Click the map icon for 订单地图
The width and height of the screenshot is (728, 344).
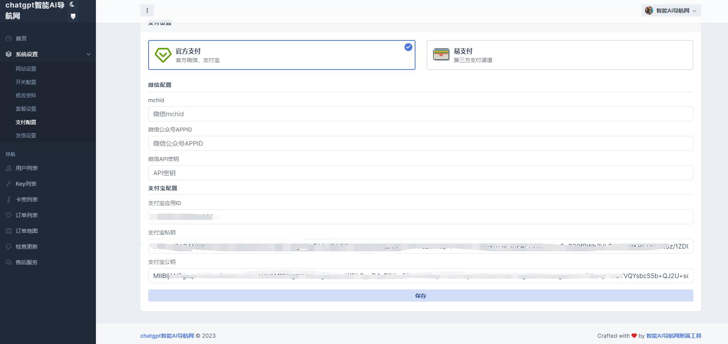9,231
